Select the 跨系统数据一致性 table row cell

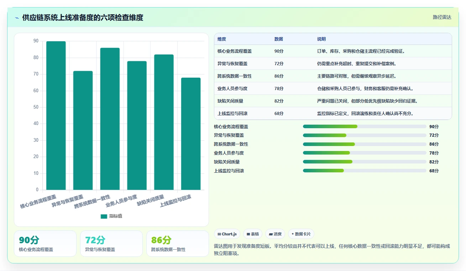(x=235, y=76)
